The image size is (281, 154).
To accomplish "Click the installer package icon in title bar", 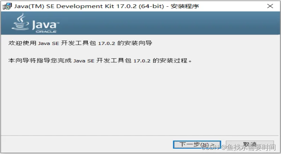I will coord(7,6).
